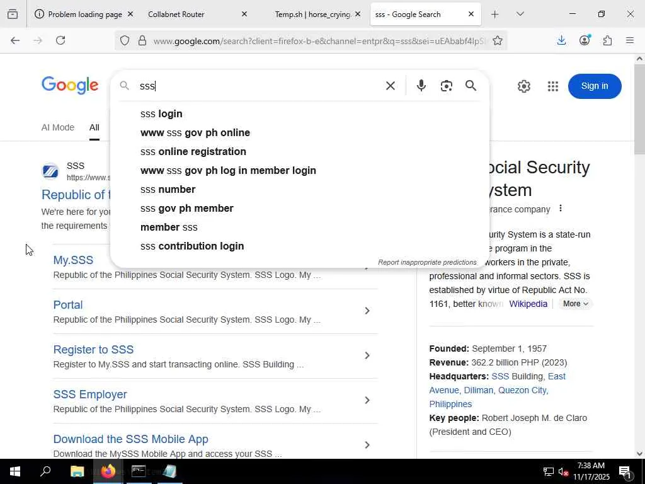The width and height of the screenshot is (645, 484).
Task: Bookmark this page with star icon
Action: point(498,40)
